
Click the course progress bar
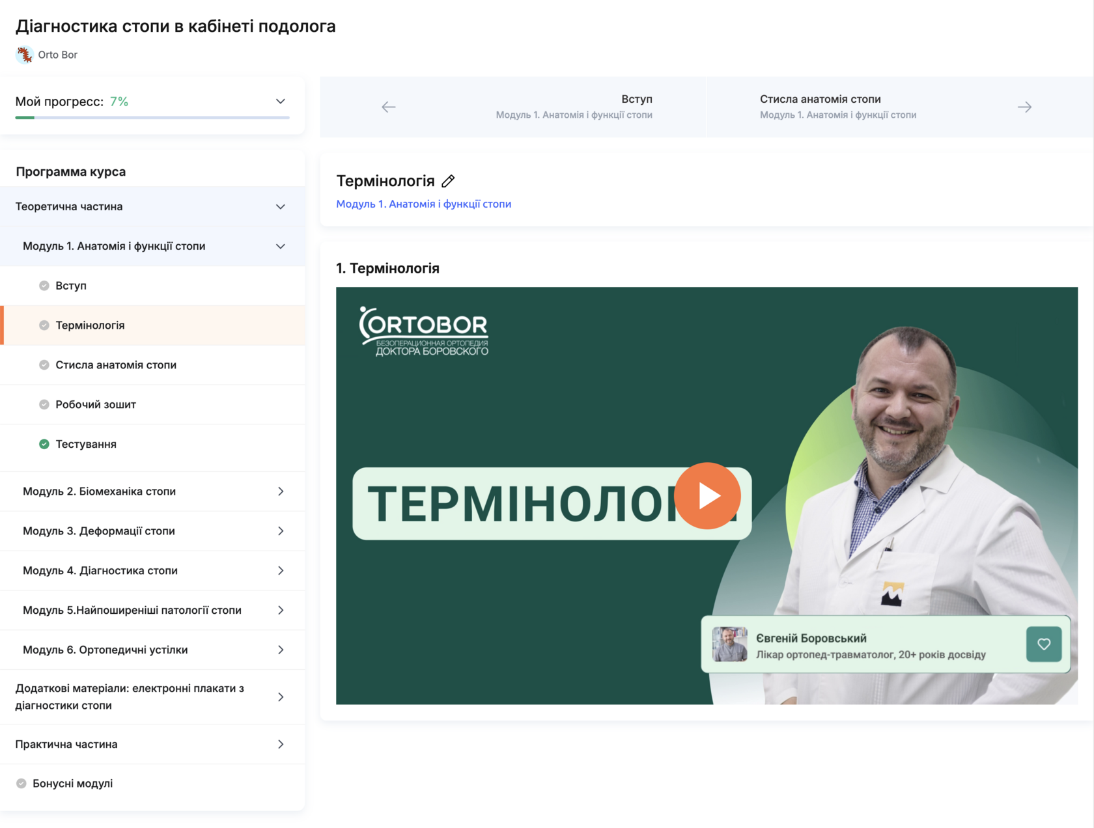pyautogui.click(x=152, y=118)
